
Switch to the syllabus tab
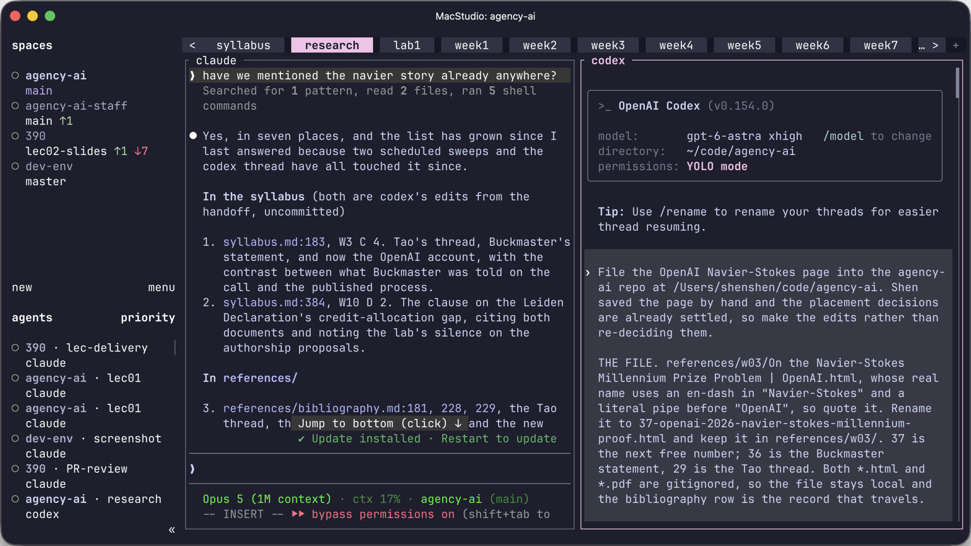coord(243,45)
